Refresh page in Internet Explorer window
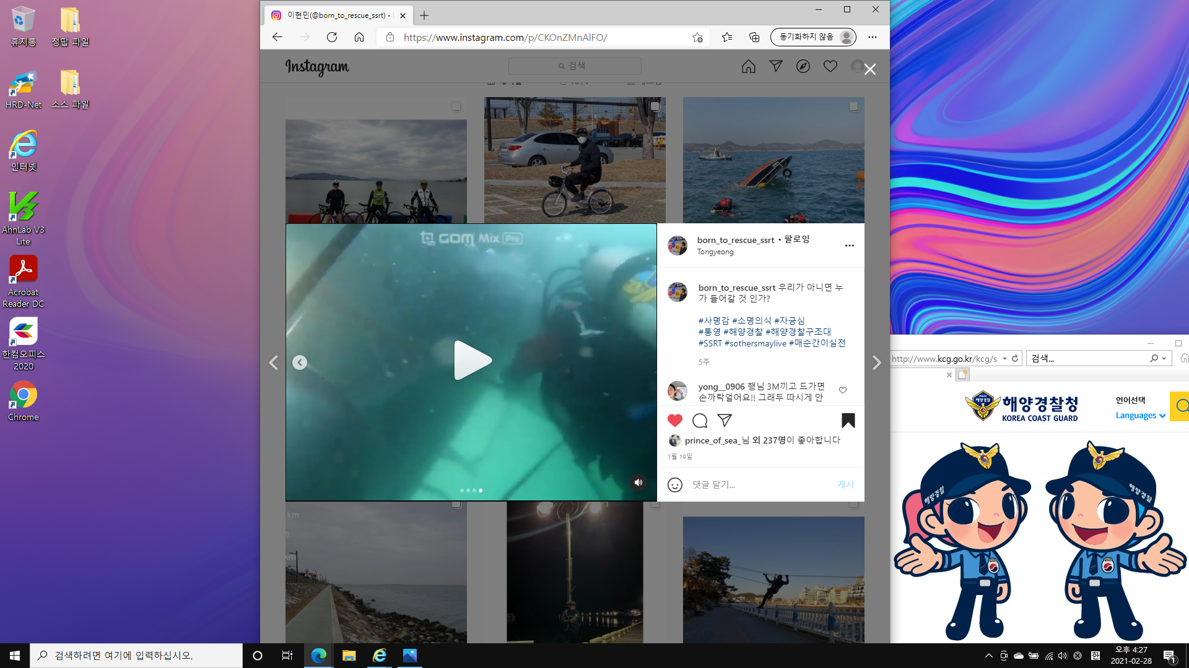The height and width of the screenshot is (668, 1189). [1015, 358]
